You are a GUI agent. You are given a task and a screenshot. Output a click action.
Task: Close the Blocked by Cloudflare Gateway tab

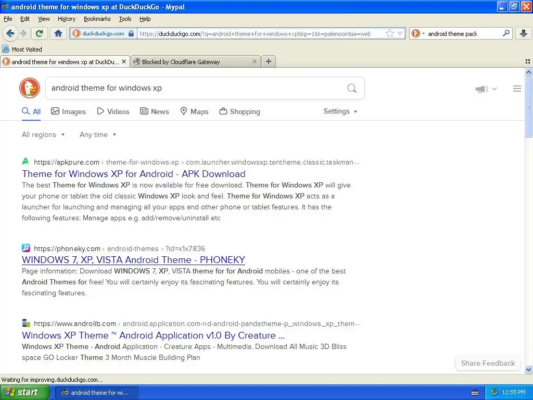pyautogui.click(x=254, y=61)
